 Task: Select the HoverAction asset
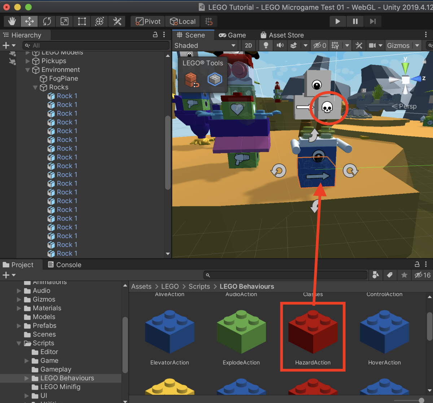[384, 337]
